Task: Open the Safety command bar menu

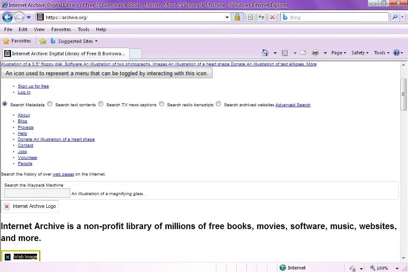Action: tap(360, 53)
